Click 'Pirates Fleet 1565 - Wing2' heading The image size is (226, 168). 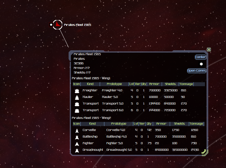[x=91, y=118]
